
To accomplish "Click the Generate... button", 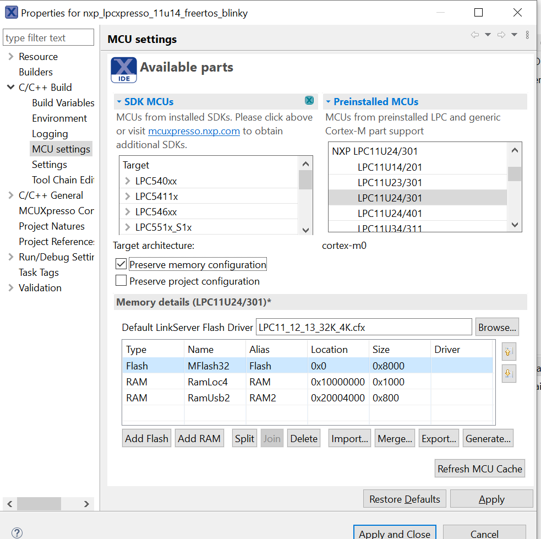I will point(488,438).
